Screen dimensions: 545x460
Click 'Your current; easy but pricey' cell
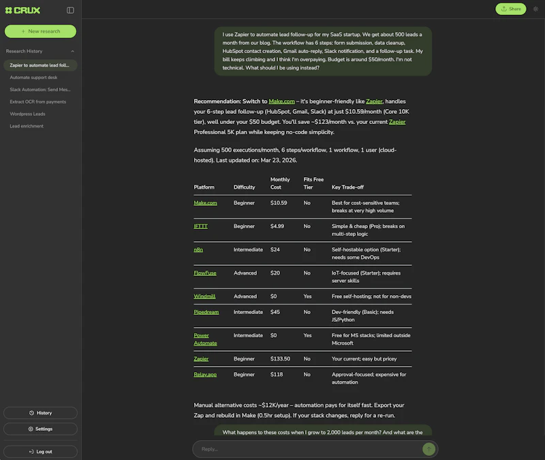364,359
